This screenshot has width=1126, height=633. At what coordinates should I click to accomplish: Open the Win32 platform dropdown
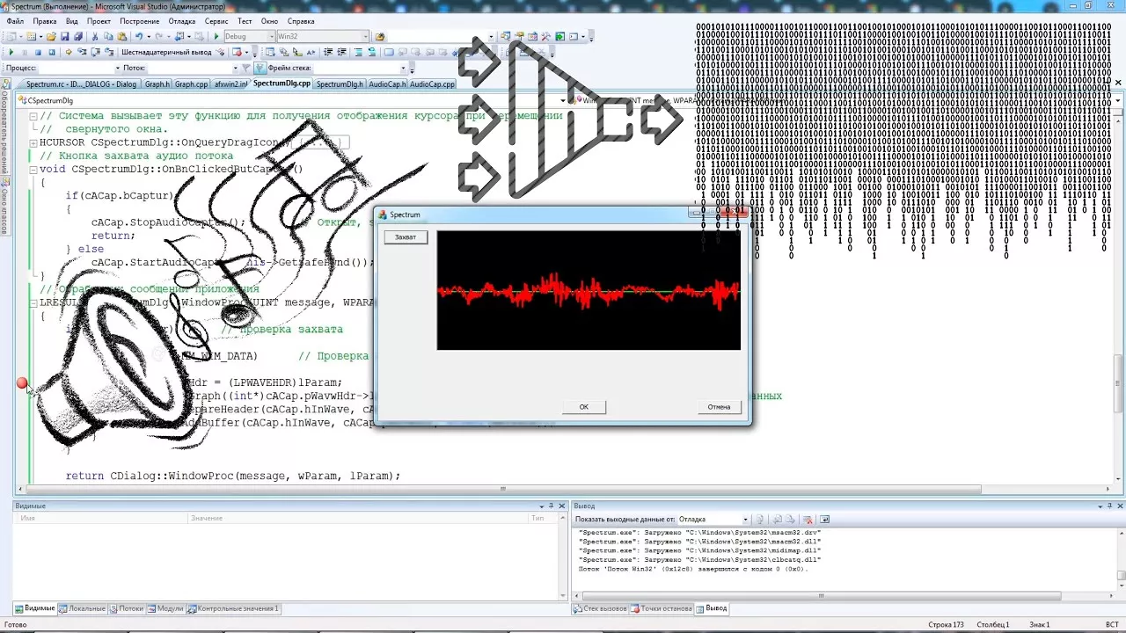coord(364,37)
